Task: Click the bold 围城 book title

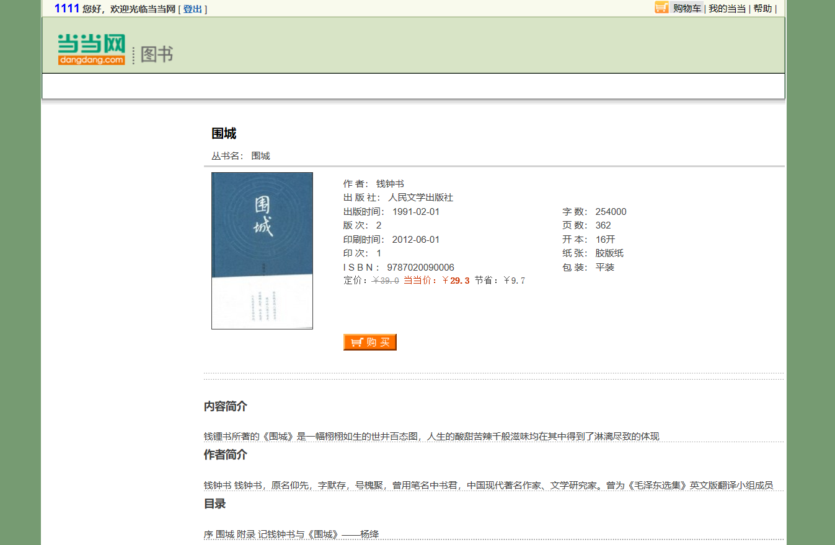Action: (224, 134)
